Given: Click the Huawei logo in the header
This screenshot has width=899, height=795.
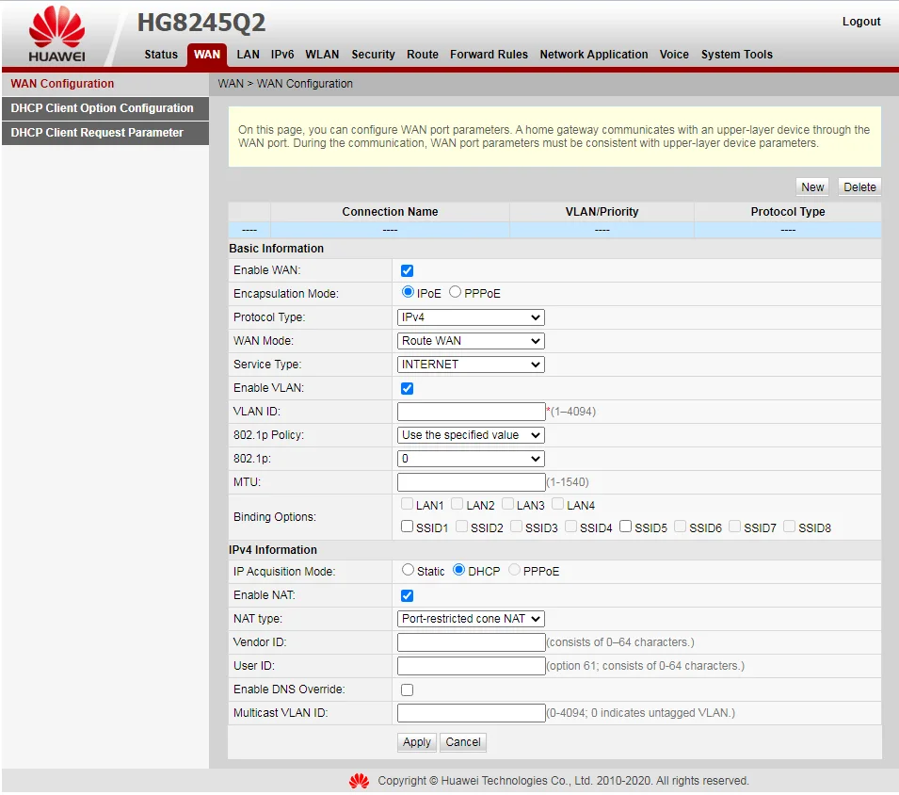Looking at the screenshot, I should click(56, 34).
